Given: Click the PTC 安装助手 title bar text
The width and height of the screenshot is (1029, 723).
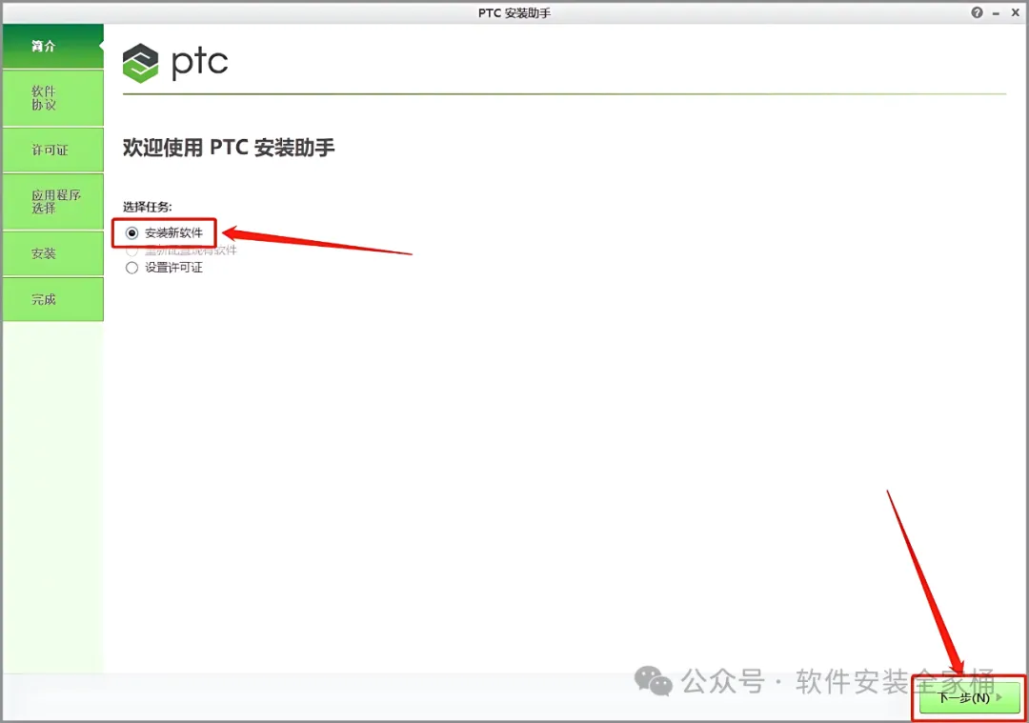Looking at the screenshot, I should click(514, 13).
